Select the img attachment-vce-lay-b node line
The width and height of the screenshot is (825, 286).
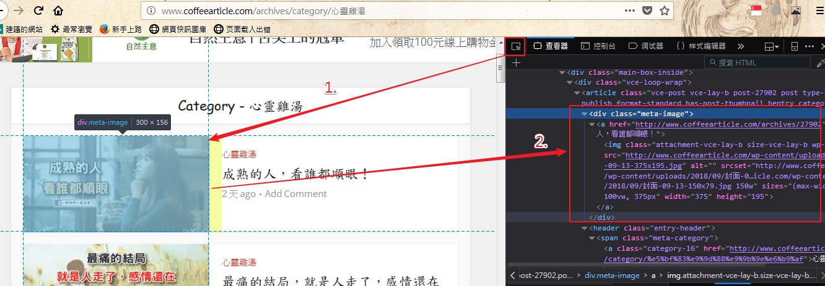click(x=714, y=145)
